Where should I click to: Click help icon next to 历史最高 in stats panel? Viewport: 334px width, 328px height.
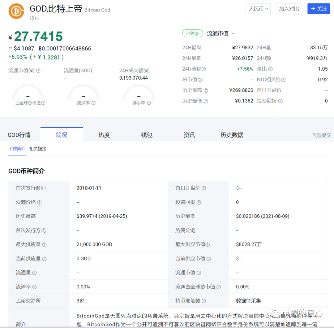206,90
